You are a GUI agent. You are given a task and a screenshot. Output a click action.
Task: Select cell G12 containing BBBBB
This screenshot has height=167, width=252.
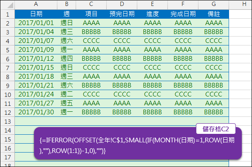(214, 112)
